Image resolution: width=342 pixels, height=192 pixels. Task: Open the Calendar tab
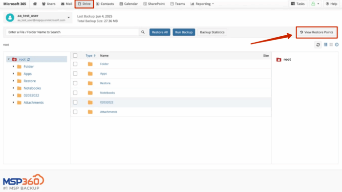click(128, 4)
